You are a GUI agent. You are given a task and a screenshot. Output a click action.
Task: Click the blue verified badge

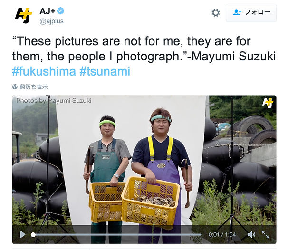tap(61, 11)
